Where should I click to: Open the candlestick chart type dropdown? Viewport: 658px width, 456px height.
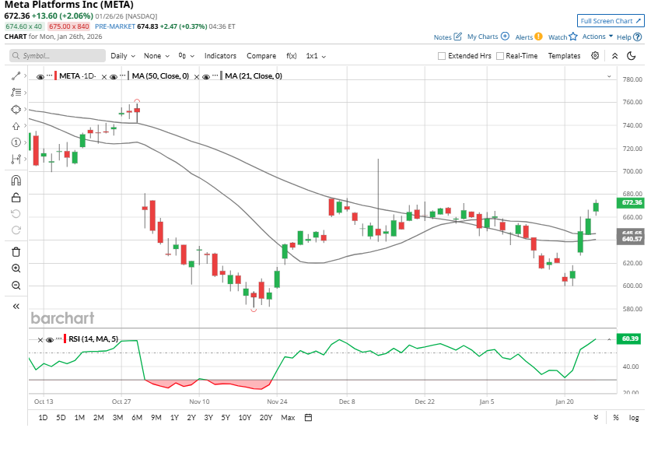tap(187, 56)
